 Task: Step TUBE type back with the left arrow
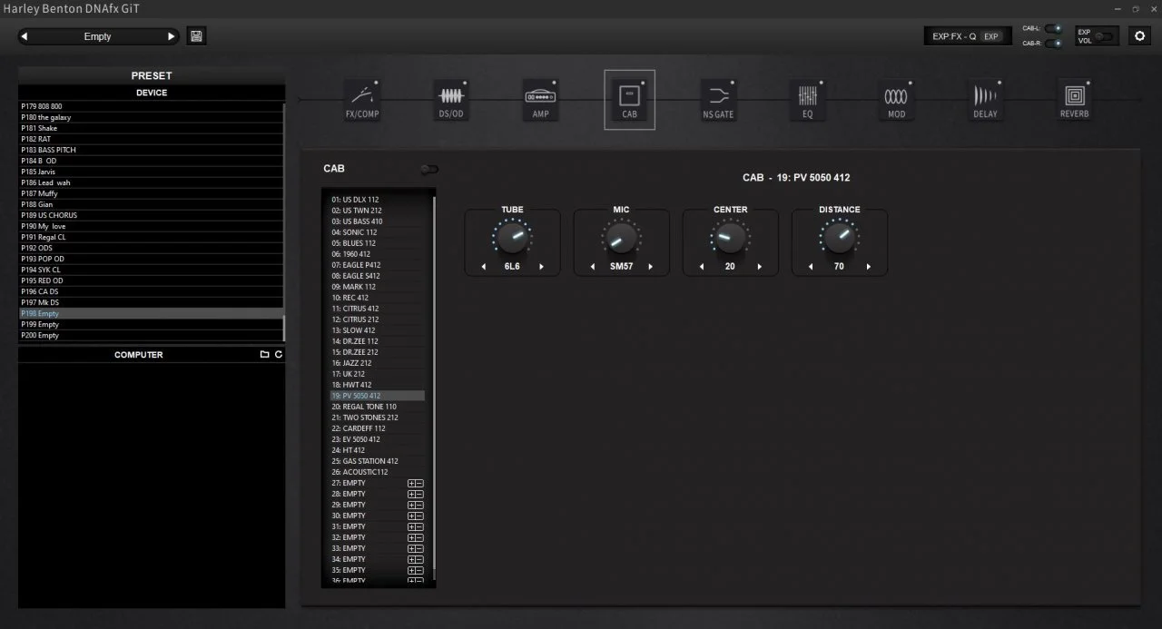(x=484, y=267)
